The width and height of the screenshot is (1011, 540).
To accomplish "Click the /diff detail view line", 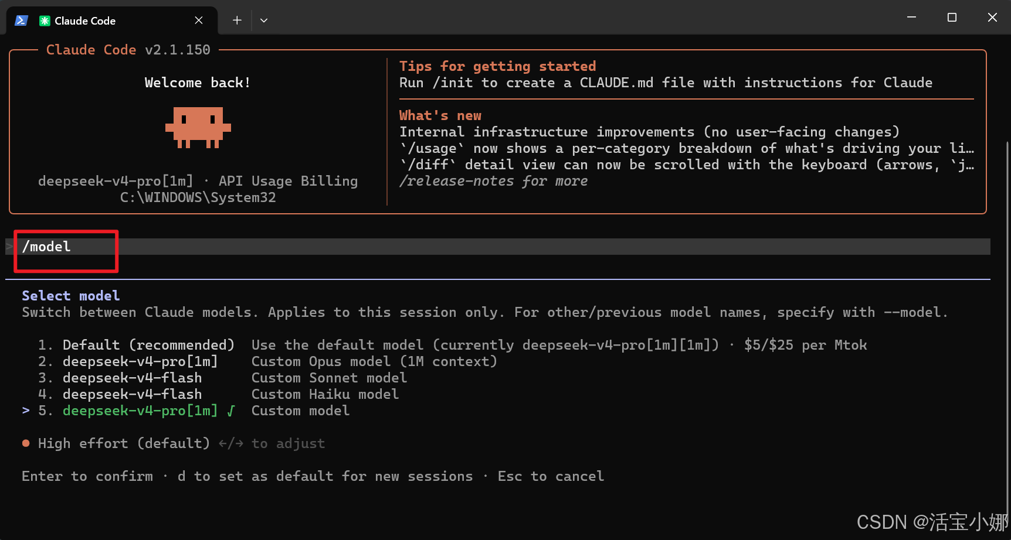I will pyautogui.click(x=686, y=165).
